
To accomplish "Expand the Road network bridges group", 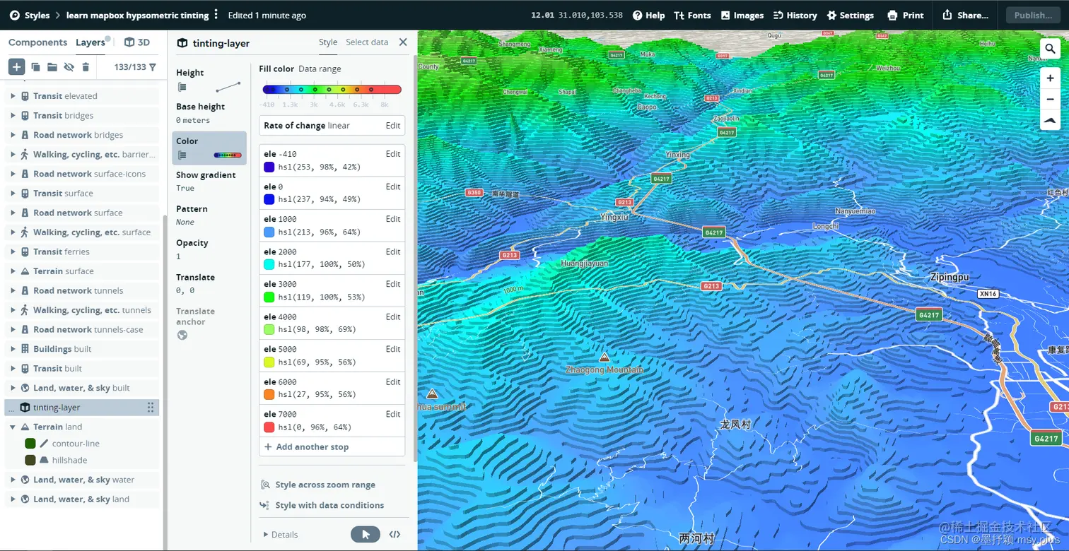I will [x=13, y=135].
